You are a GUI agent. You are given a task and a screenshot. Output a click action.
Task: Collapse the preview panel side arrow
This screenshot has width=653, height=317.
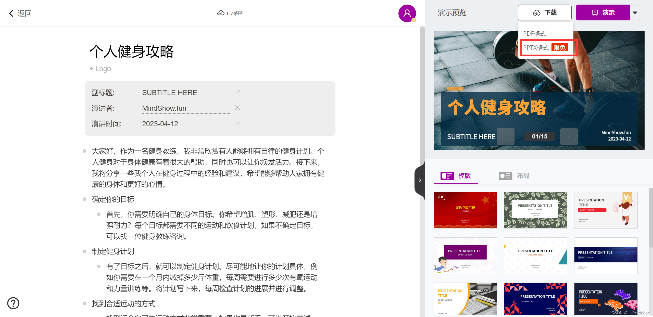pyautogui.click(x=420, y=180)
